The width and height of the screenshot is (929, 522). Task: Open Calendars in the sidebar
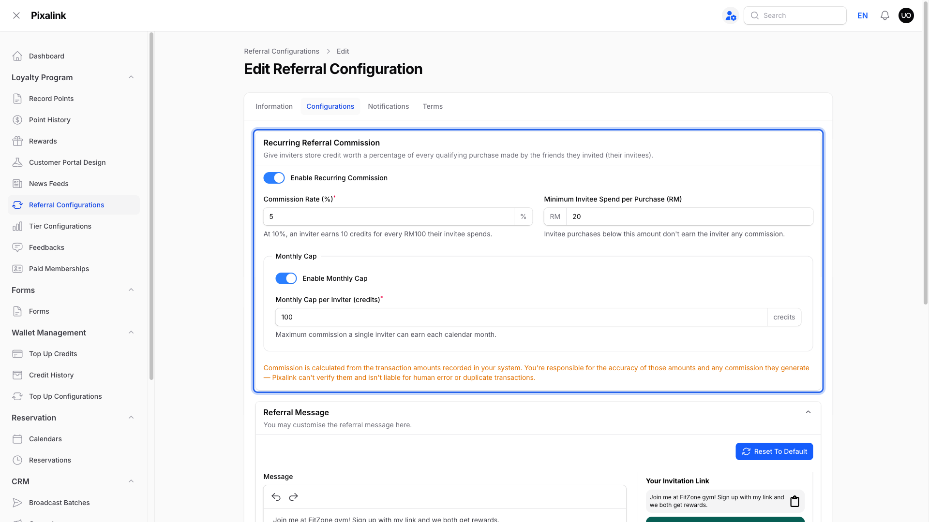[74, 439]
